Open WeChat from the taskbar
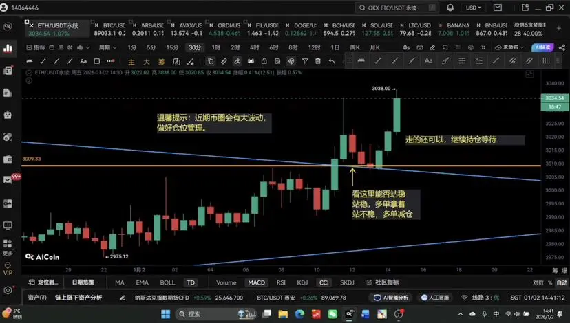The height and width of the screenshot is (323, 570). (x=332, y=313)
